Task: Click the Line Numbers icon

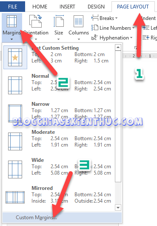Action: point(95,28)
